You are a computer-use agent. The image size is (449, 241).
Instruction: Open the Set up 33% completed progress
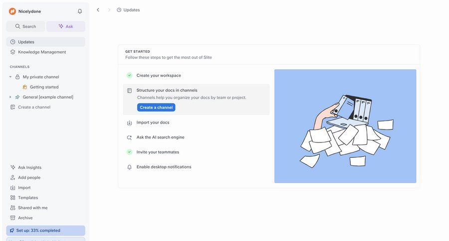tap(45, 231)
